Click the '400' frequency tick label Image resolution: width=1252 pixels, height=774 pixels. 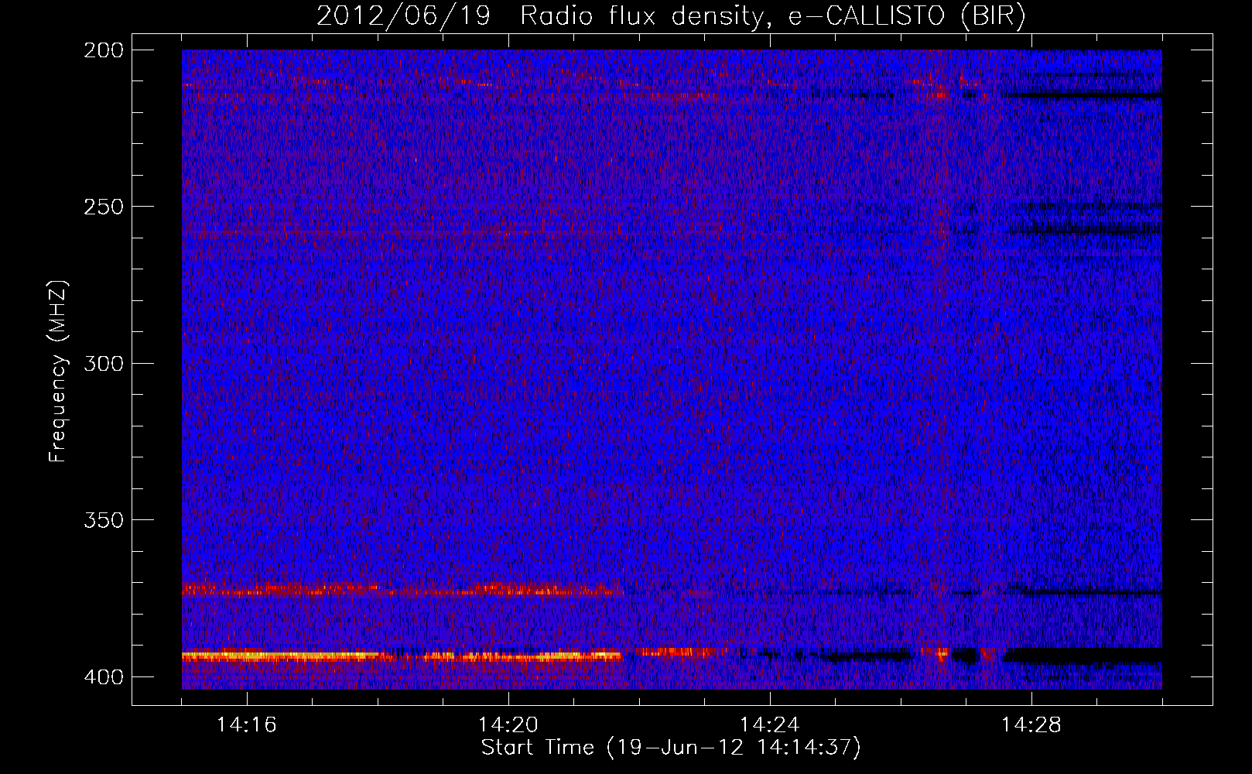point(104,677)
